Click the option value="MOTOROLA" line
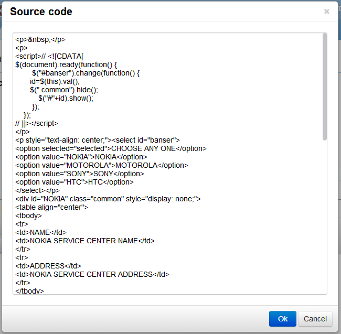Image resolution: width=341 pixels, height=334 pixels. point(102,165)
